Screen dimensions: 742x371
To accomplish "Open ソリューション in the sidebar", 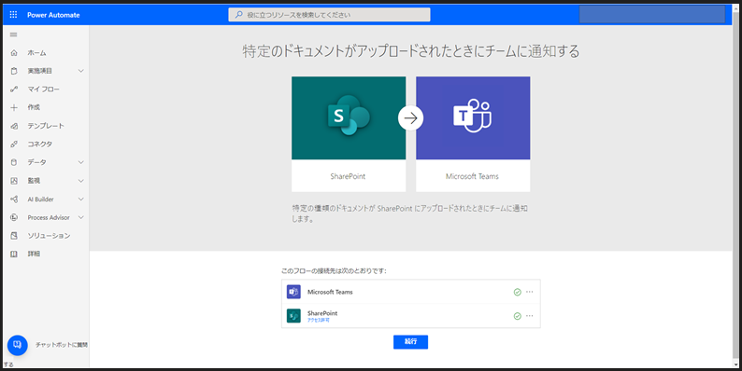I will pos(49,236).
